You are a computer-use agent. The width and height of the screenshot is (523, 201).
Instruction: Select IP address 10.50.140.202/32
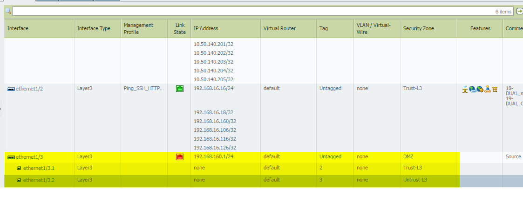point(213,53)
